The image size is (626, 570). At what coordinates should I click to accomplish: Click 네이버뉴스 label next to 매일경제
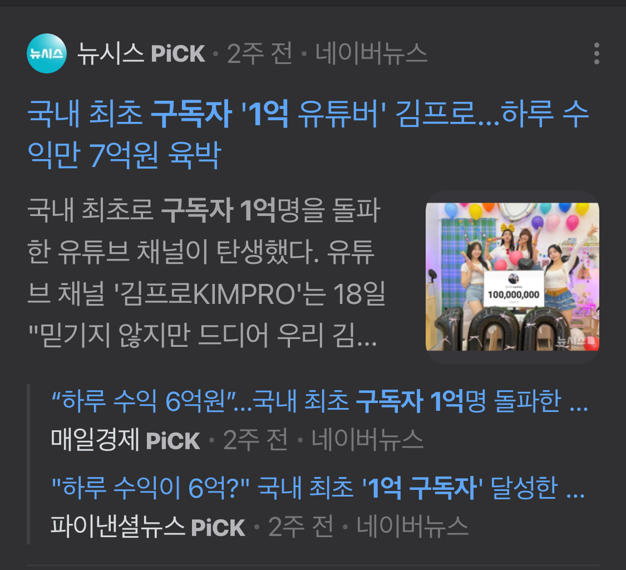pyautogui.click(x=367, y=440)
